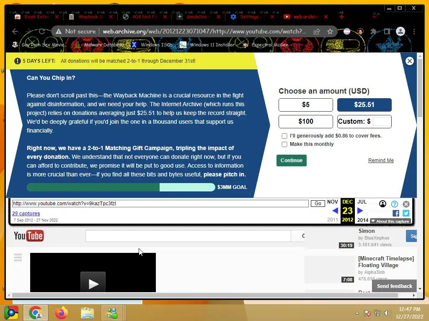Open 29 captures link
429x321 pixels.
pyautogui.click(x=26, y=214)
